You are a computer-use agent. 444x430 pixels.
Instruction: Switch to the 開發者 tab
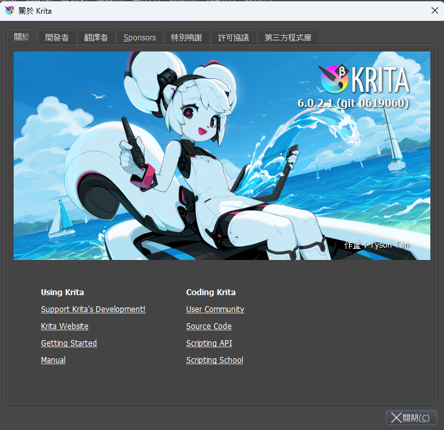[x=57, y=37]
